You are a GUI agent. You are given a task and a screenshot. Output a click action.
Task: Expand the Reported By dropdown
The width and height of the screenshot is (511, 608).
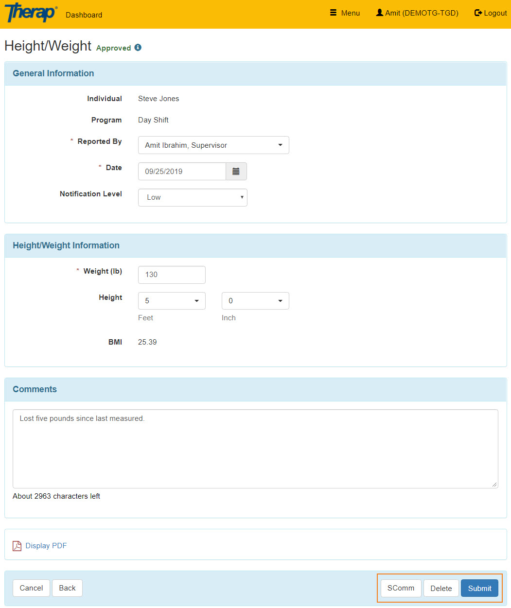point(213,145)
